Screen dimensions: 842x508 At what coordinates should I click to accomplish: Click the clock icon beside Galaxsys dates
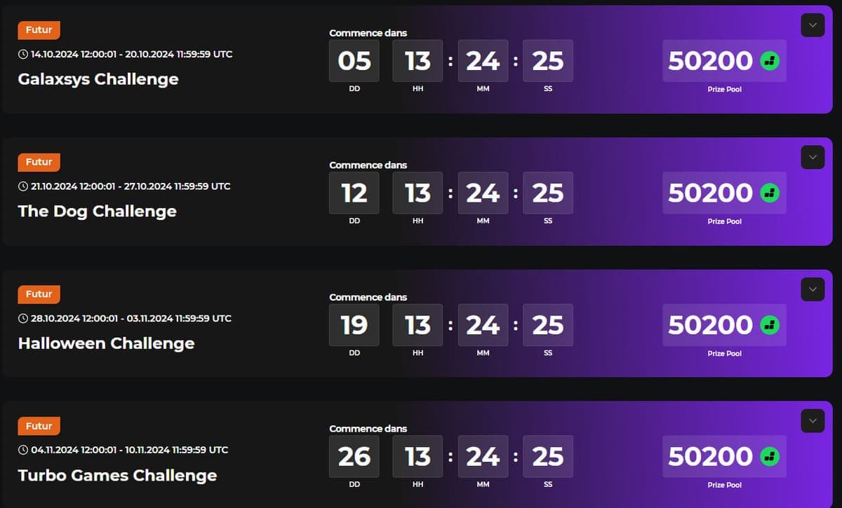click(23, 54)
